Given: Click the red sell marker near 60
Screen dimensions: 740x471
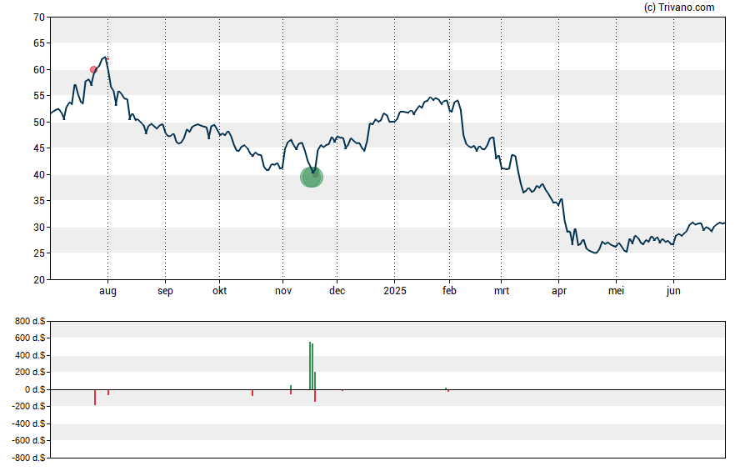Looking at the screenshot, I should click(x=93, y=70).
